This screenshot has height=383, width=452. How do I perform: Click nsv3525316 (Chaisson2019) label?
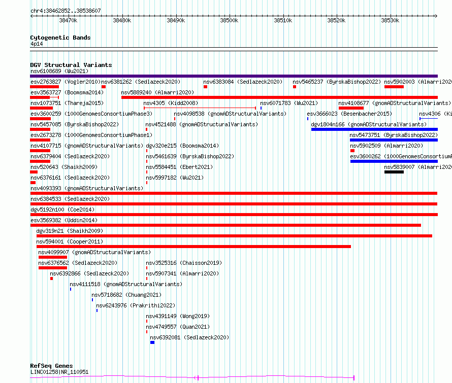(184, 263)
